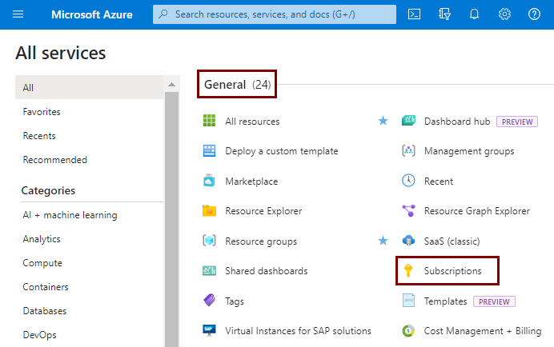This screenshot has width=554, height=347.
Task: Open the Recent link
Action: point(439,181)
